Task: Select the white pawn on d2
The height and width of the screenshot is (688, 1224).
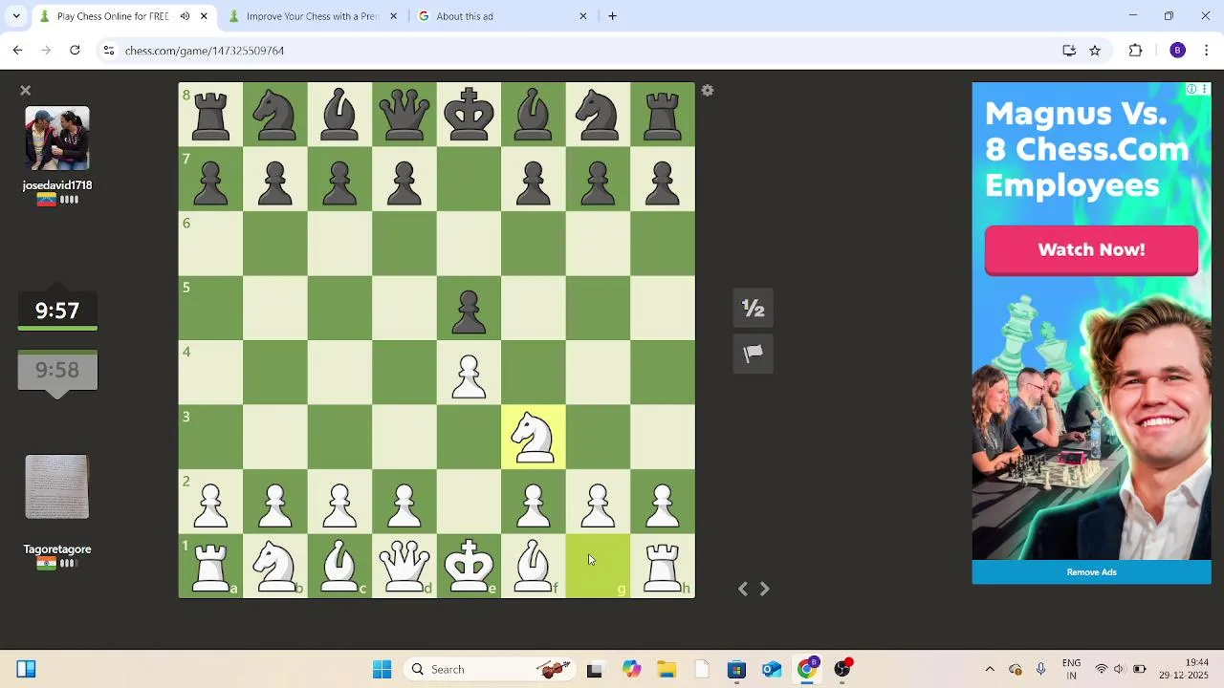Action: [x=404, y=502]
